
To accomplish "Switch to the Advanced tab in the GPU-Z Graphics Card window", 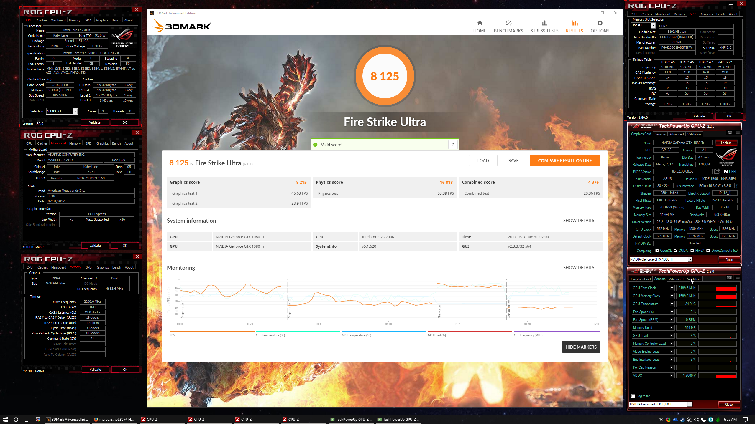I will 676,134.
